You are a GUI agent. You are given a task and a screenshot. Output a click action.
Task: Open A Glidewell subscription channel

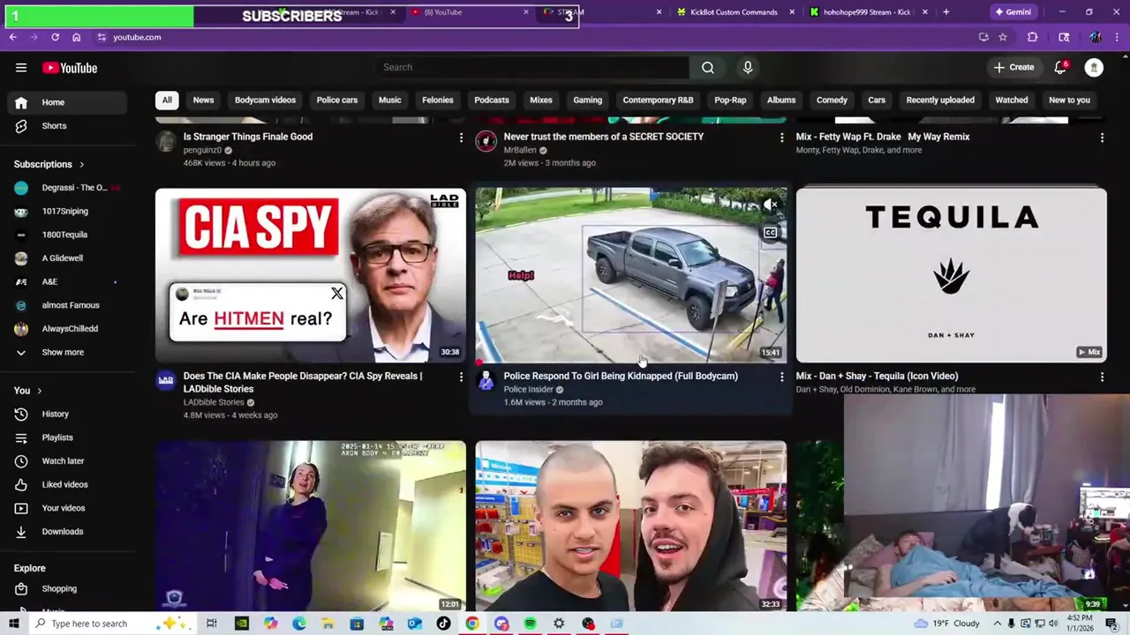pyautogui.click(x=67, y=258)
